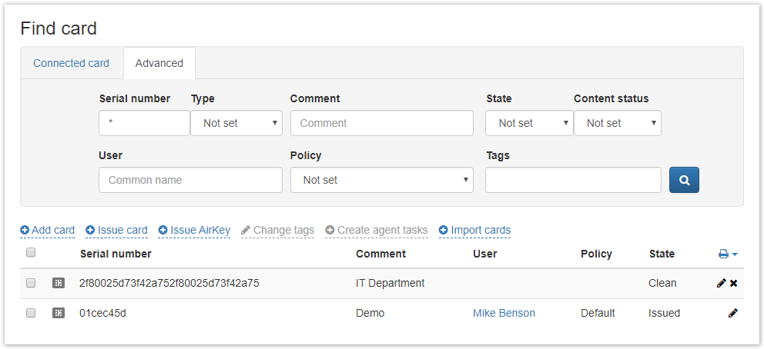Click the print icon in table header

pyautogui.click(x=723, y=254)
